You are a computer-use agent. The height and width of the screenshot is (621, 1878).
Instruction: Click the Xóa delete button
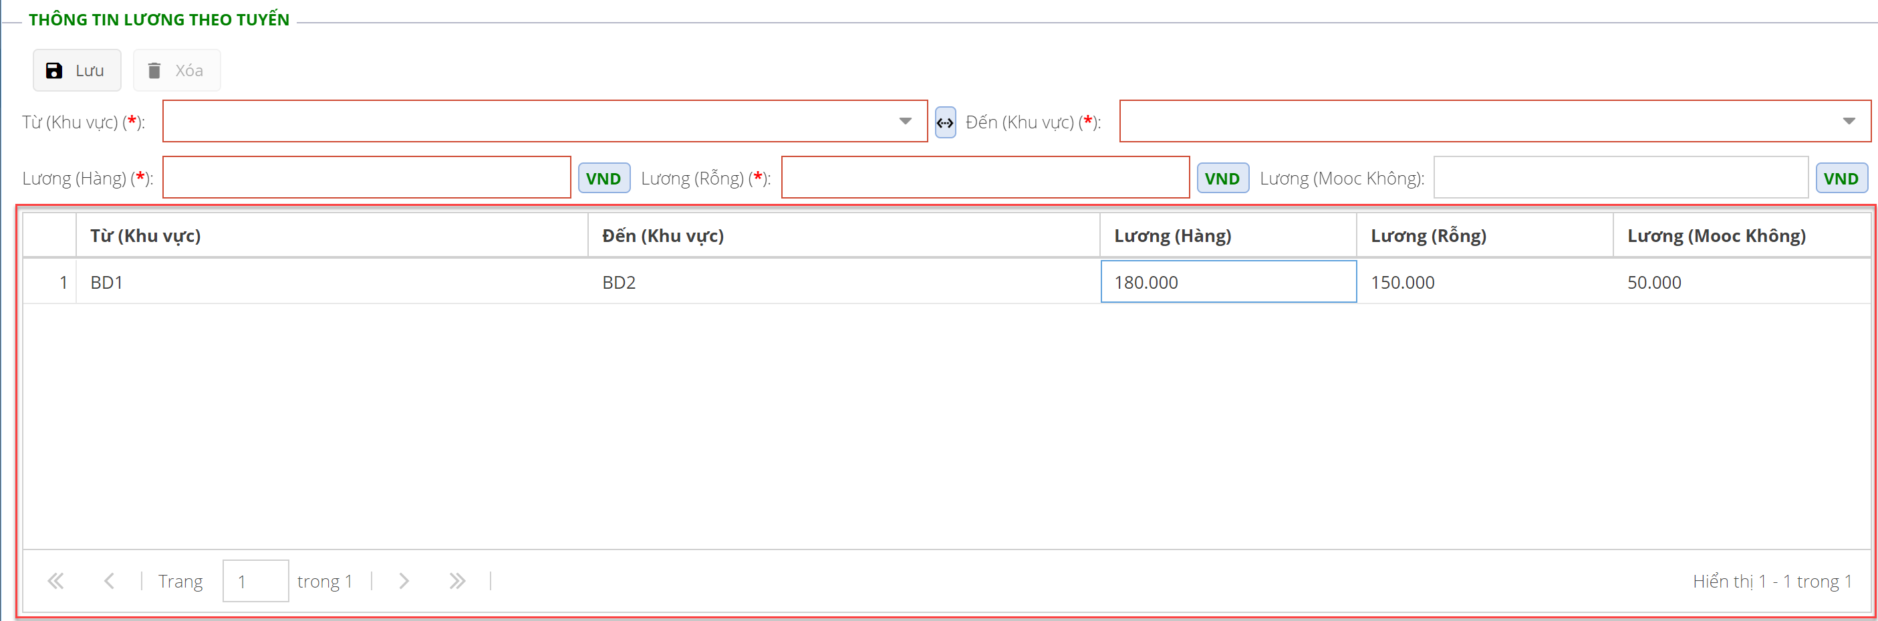coord(176,71)
